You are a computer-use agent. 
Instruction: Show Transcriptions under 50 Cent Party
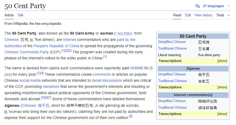[x=222, y=61]
